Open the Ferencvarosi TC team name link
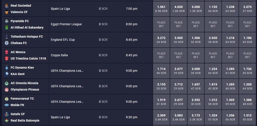 tap(22, 99)
